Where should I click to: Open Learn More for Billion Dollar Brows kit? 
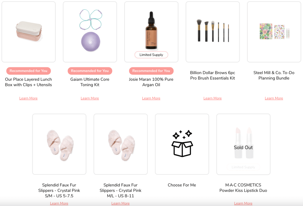click(x=213, y=98)
